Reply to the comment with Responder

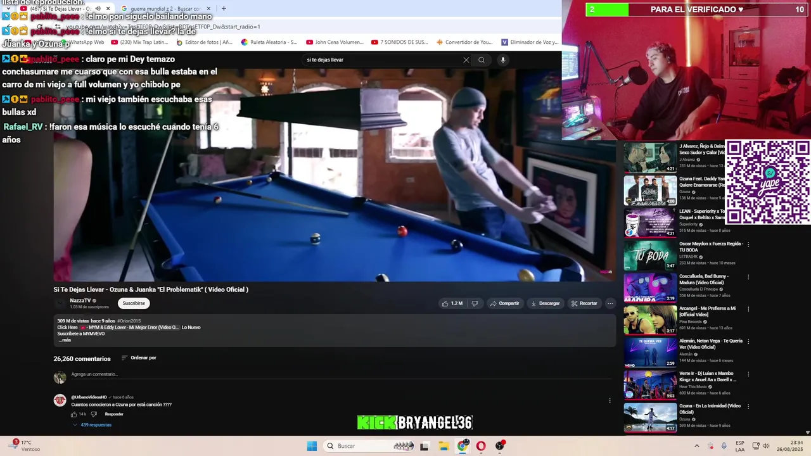114,414
